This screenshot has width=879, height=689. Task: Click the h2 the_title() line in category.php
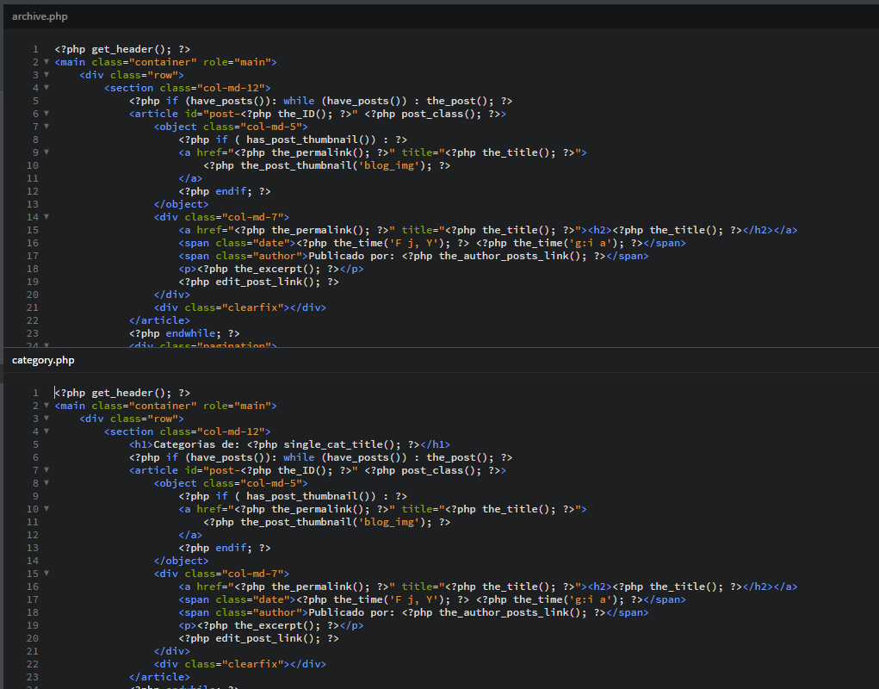(487, 587)
